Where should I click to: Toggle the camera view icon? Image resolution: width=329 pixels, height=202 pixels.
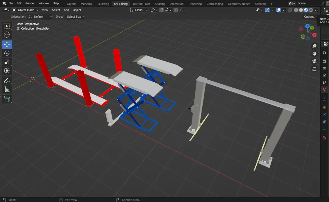pyautogui.click(x=314, y=61)
